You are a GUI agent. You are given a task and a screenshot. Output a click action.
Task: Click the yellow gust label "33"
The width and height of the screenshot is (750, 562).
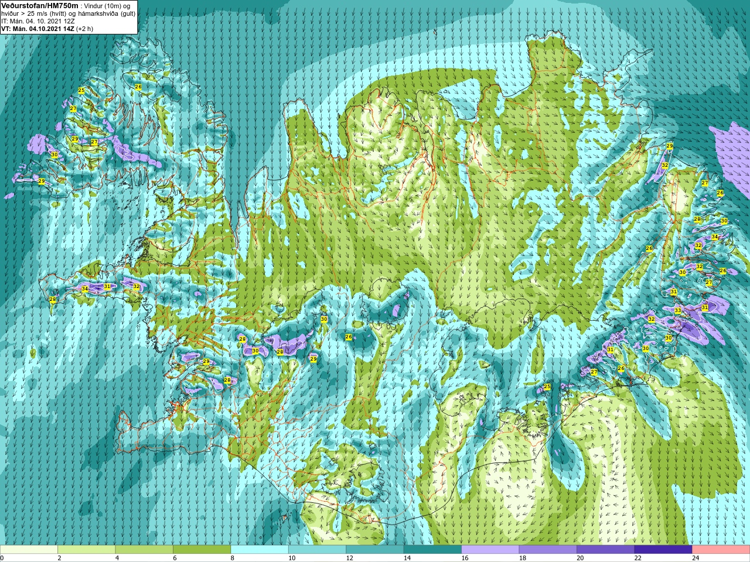678,310
